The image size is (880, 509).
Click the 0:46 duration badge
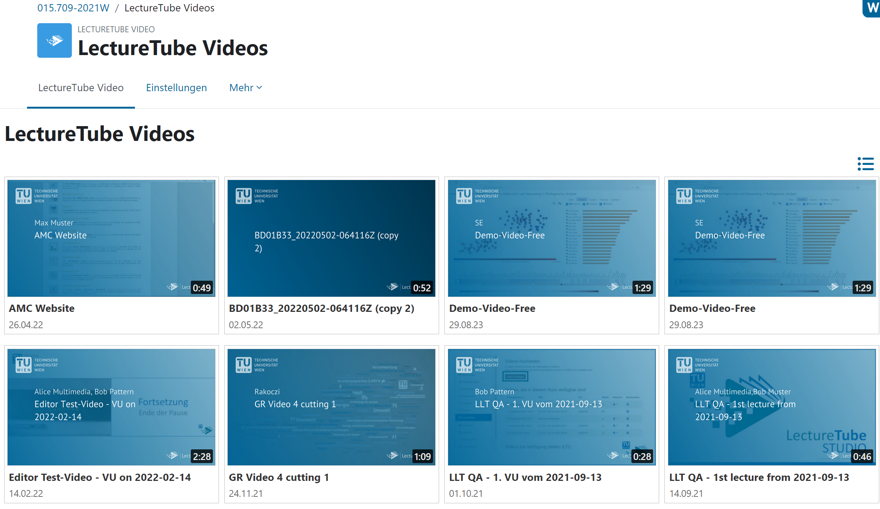tap(862, 457)
